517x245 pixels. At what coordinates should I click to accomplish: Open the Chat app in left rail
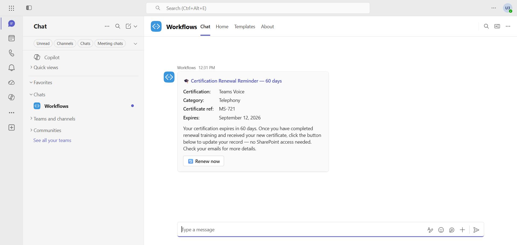(x=11, y=24)
